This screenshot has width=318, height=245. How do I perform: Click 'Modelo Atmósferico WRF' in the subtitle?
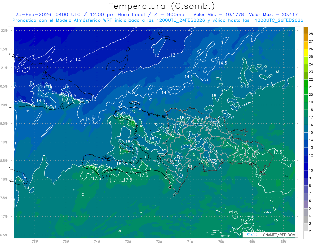click(x=85, y=20)
